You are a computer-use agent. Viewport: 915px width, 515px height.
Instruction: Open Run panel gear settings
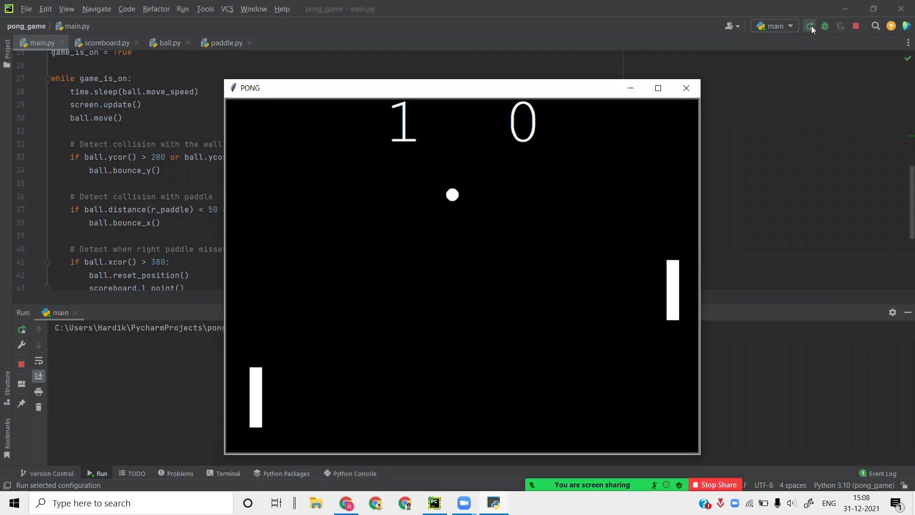tap(892, 312)
